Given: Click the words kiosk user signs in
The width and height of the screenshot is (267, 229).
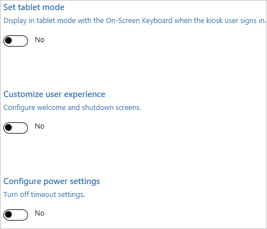Looking at the screenshot, I should tap(236, 20).
